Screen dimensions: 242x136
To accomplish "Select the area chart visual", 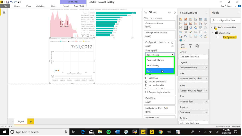I will [186, 24].
